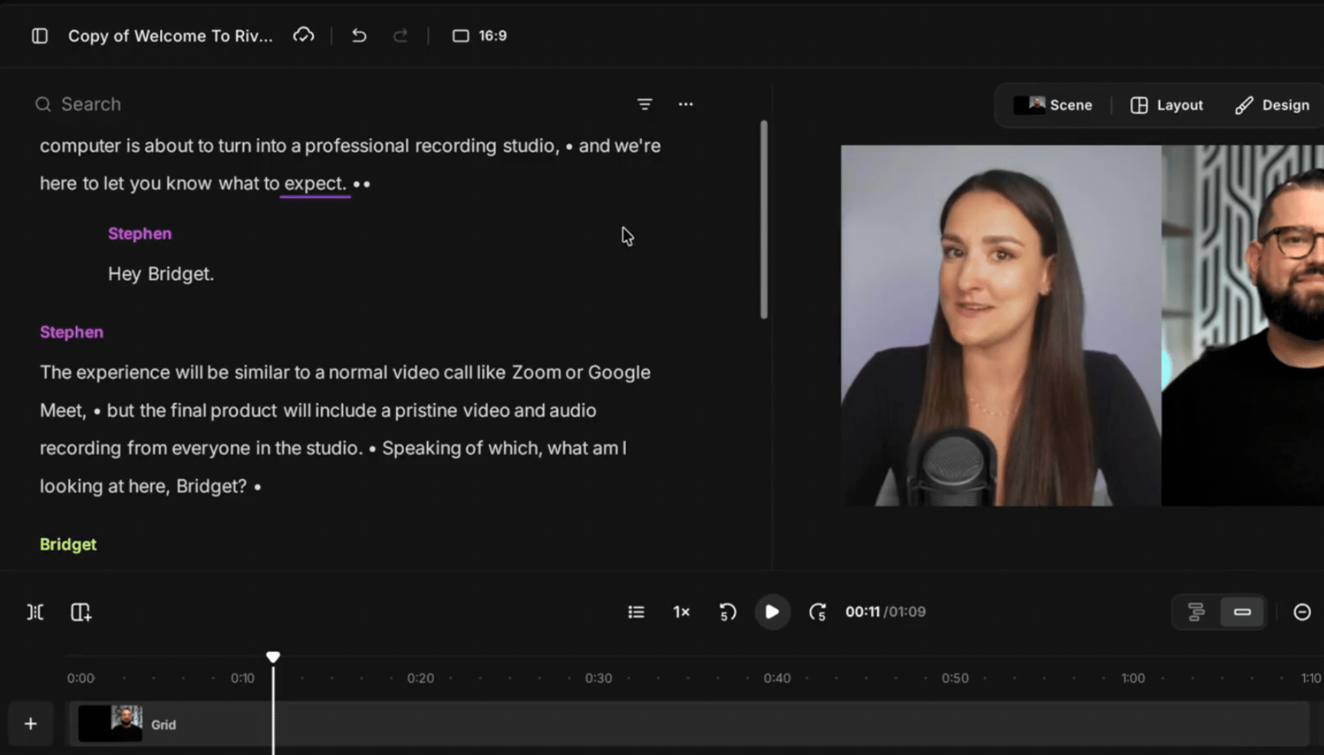Skip forward 5 seconds
This screenshot has height=755, width=1324.
coord(818,612)
